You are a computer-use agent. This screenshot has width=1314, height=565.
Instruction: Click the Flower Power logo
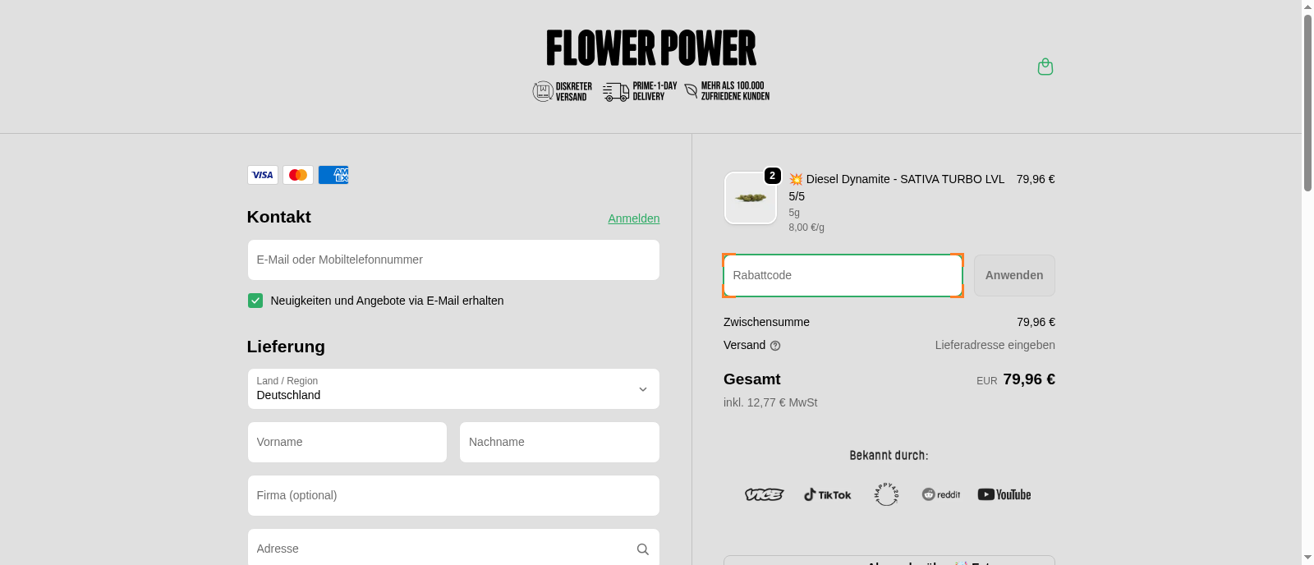point(651,48)
